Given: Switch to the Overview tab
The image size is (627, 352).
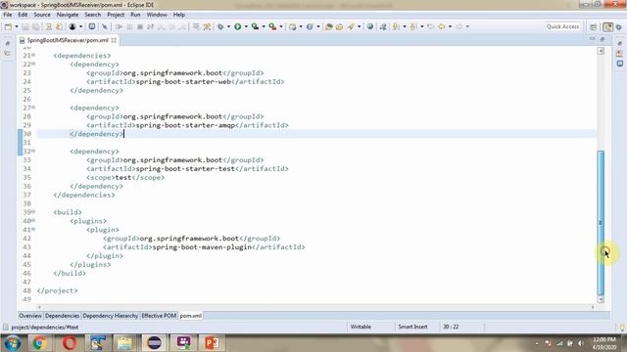Looking at the screenshot, I should [x=30, y=316].
